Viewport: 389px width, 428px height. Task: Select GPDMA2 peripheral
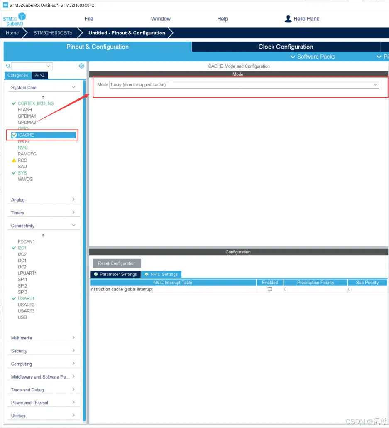[27, 122]
